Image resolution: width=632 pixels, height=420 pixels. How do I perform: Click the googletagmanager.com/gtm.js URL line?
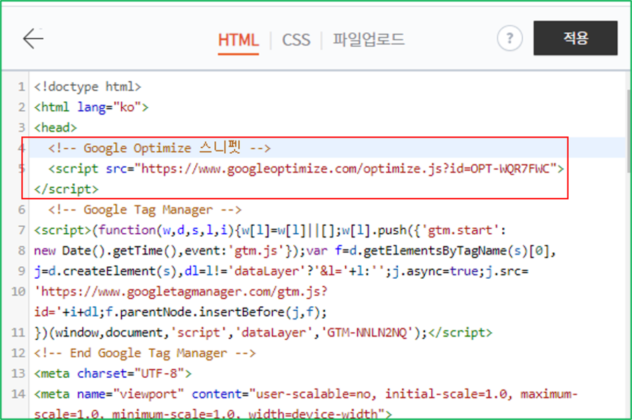180,291
